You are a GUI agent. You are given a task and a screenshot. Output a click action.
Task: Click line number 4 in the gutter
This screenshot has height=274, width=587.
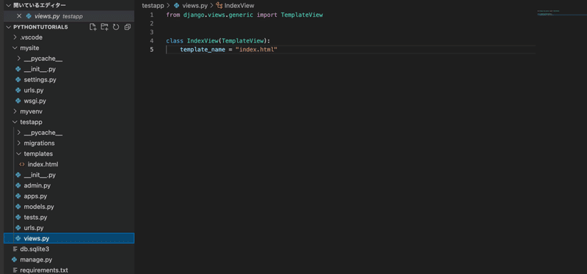tap(152, 41)
